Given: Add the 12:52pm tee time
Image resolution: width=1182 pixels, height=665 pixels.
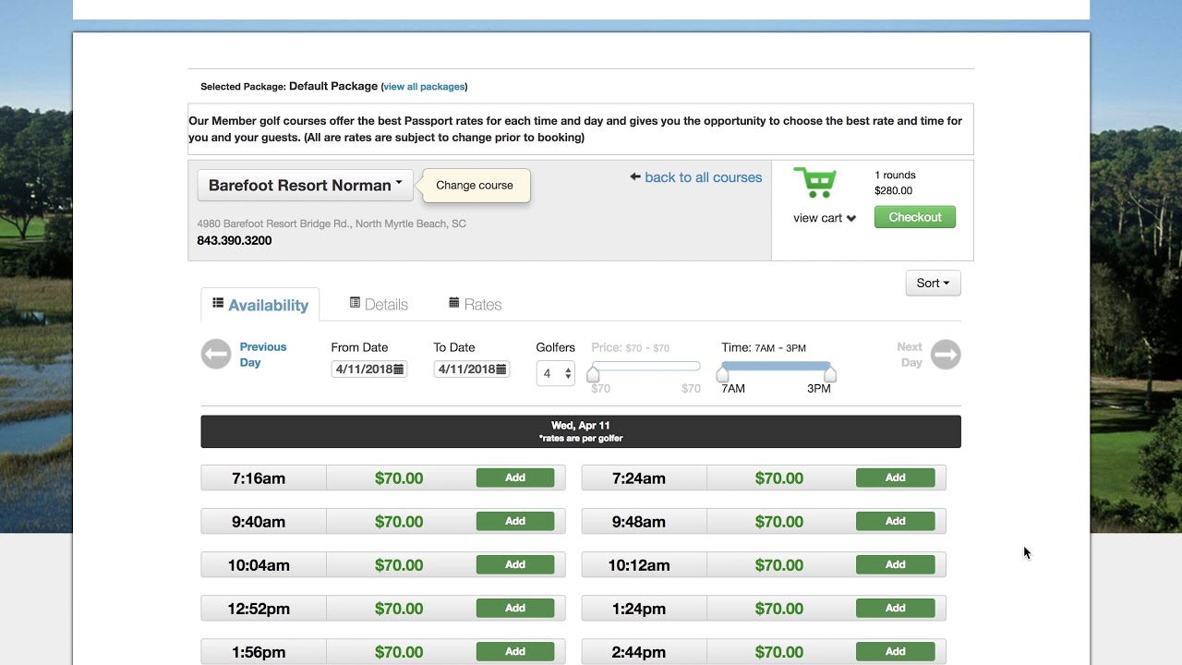Looking at the screenshot, I should tap(515, 608).
